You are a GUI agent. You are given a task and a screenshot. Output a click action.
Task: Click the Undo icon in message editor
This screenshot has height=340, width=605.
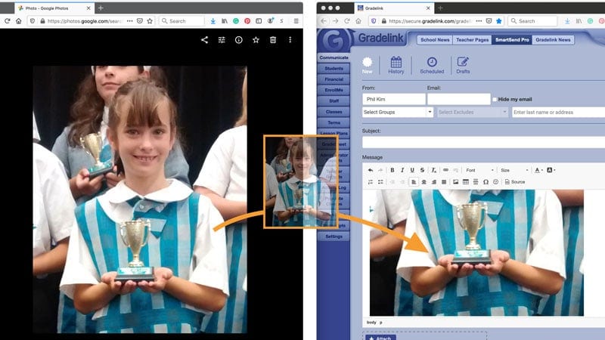tap(371, 170)
